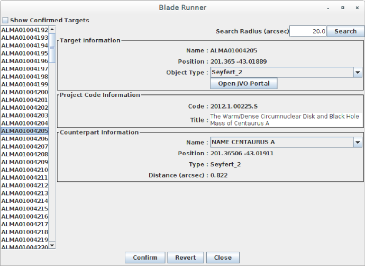The height and width of the screenshot is (266, 365).
Task: Select target ALMA01004214
Action: click(x=25, y=201)
